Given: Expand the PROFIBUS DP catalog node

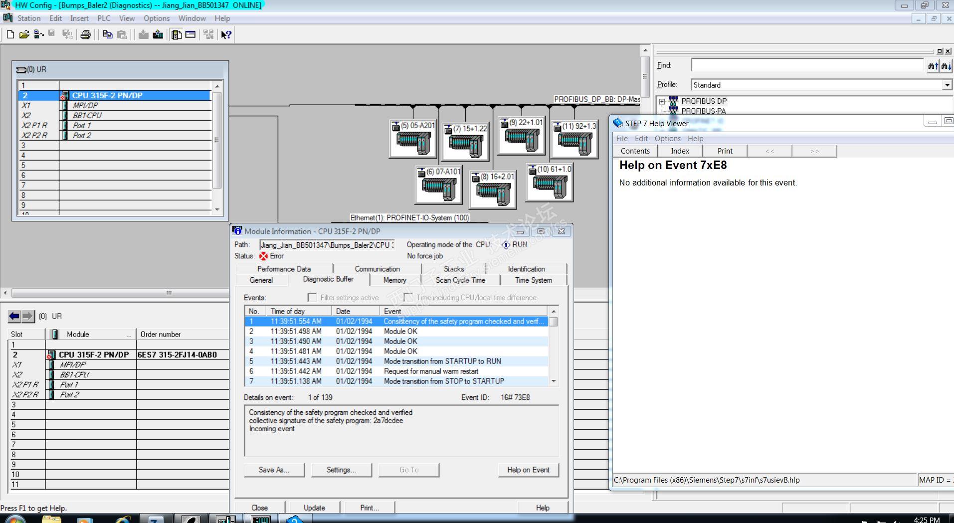Looking at the screenshot, I should (x=662, y=101).
